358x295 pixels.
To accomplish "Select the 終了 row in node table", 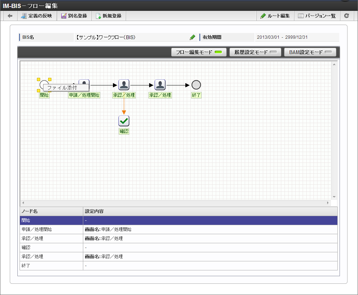I will click(178, 266).
